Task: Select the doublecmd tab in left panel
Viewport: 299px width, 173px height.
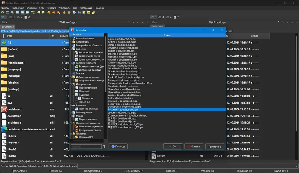Action: point(8,27)
